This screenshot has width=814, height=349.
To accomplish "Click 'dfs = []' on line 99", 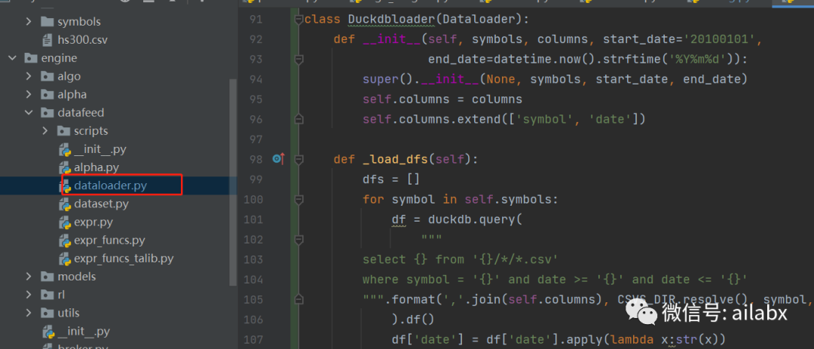I will [x=391, y=179].
